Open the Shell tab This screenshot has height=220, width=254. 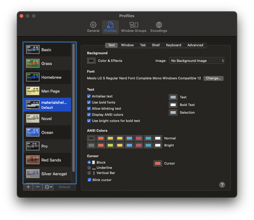click(x=156, y=45)
